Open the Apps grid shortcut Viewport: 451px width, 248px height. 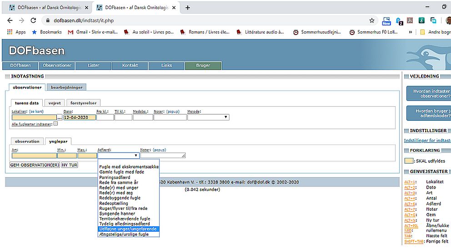pos(16,32)
